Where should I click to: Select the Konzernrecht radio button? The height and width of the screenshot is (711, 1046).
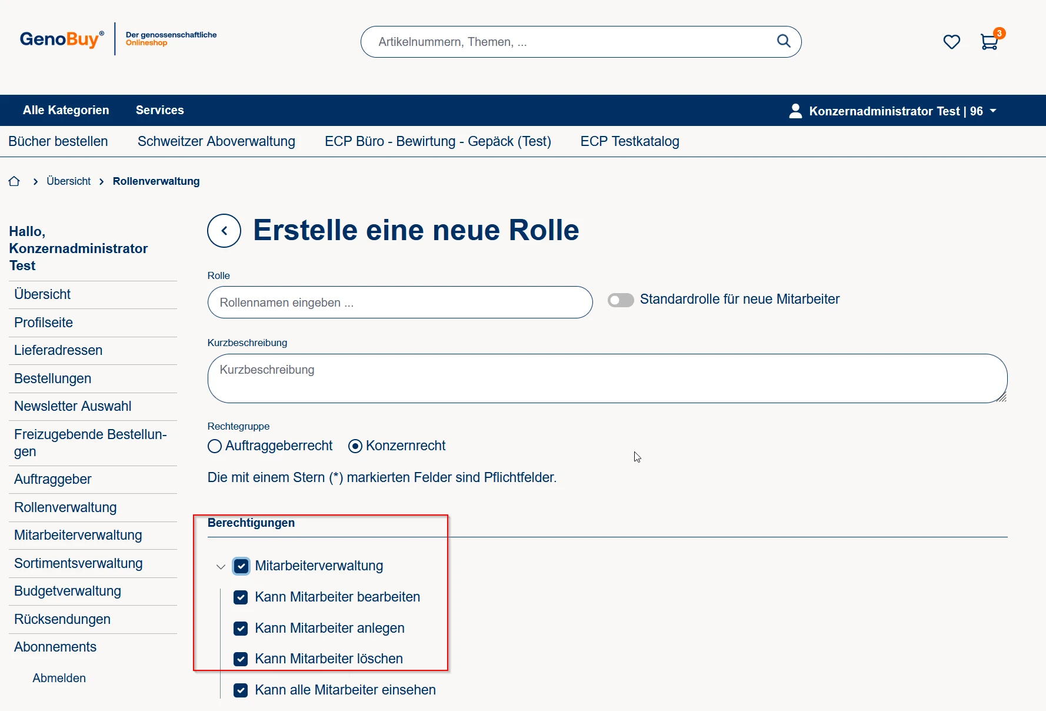(x=355, y=446)
